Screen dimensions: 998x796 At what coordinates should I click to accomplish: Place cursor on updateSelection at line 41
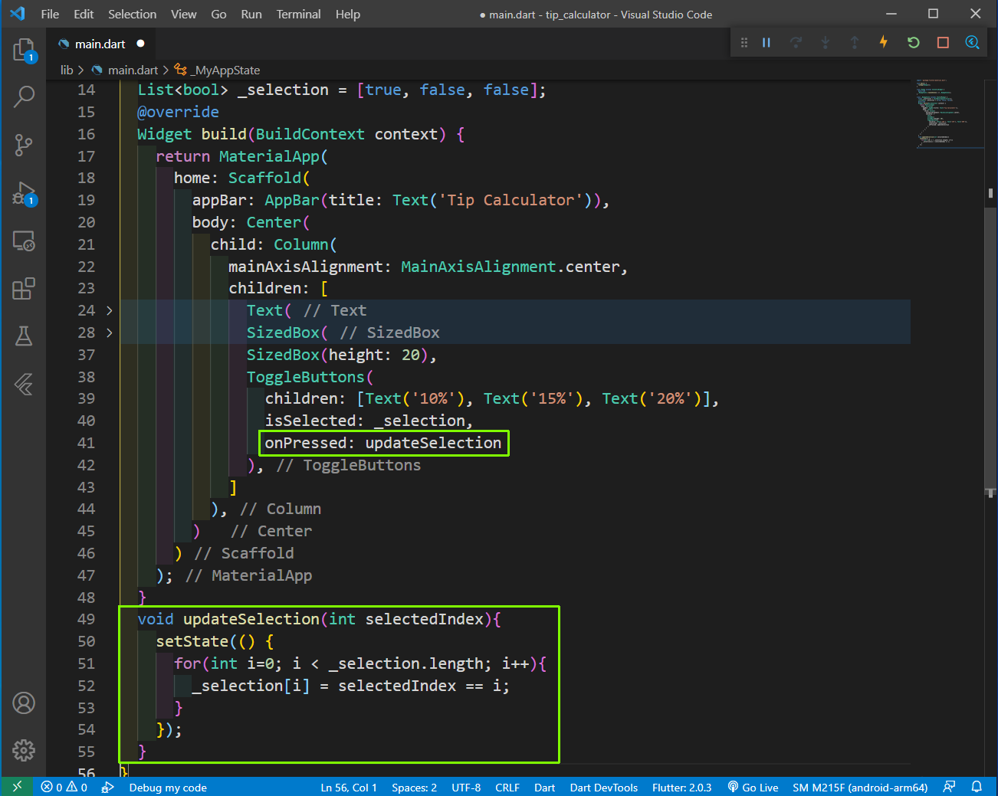[433, 443]
